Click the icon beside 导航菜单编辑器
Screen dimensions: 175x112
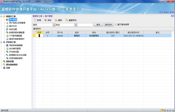coord(7,45)
